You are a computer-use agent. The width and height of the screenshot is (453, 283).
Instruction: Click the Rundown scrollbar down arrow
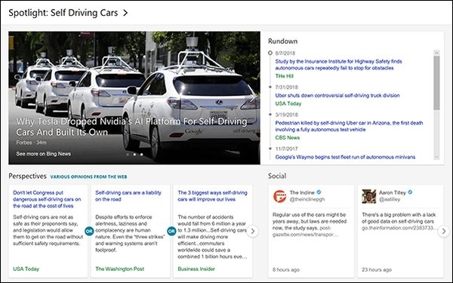pyautogui.click(x=436, y=157)
